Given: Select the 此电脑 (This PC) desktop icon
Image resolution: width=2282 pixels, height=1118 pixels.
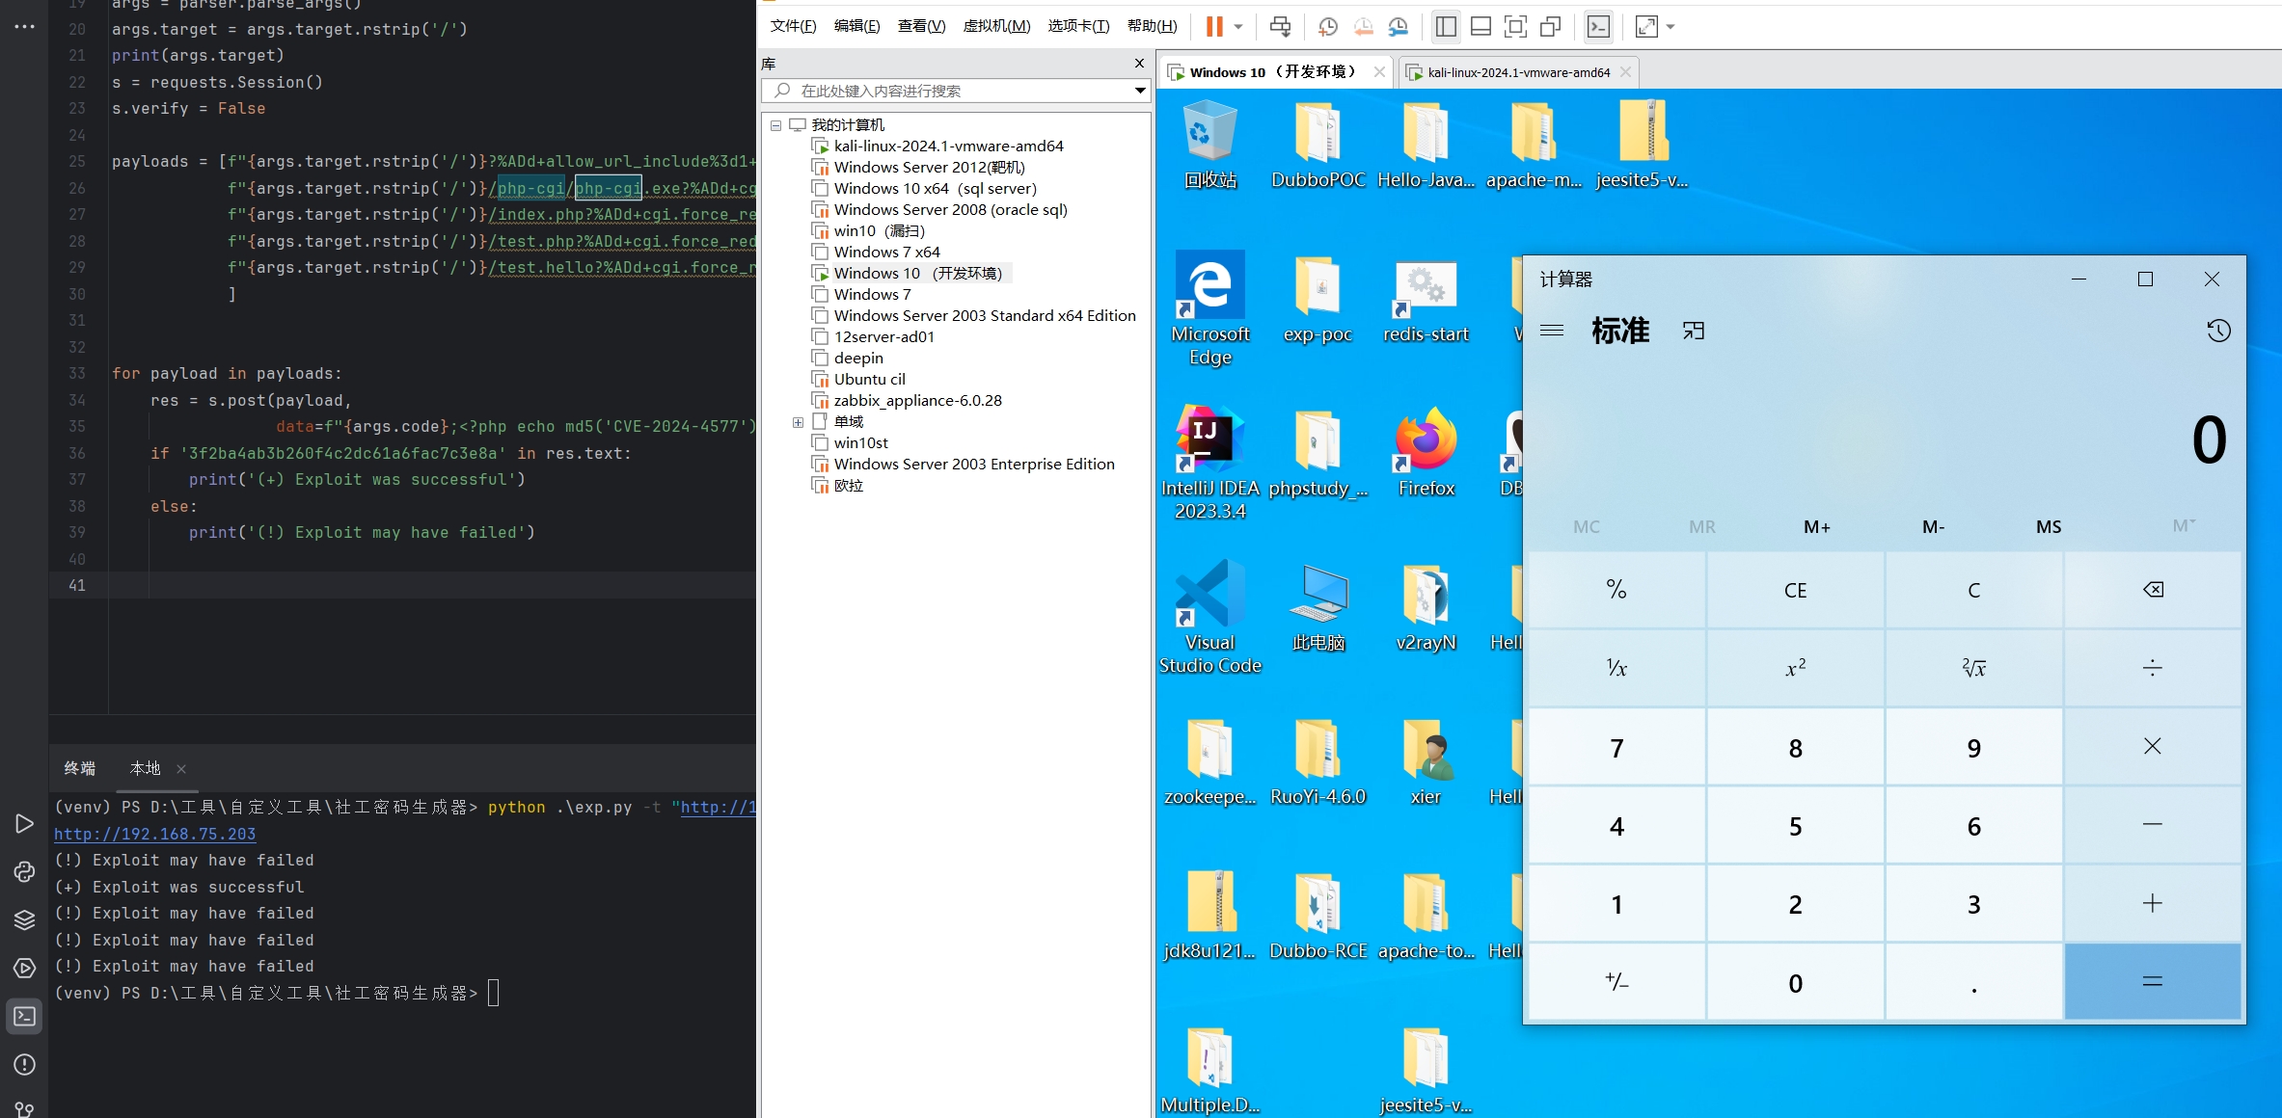Looking at the screenshot, I should [1318, 608].
